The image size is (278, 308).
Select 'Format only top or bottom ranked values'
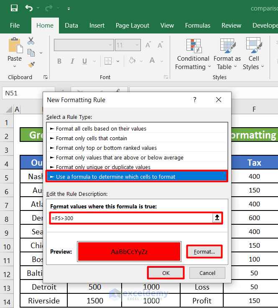tap(137, 148)
